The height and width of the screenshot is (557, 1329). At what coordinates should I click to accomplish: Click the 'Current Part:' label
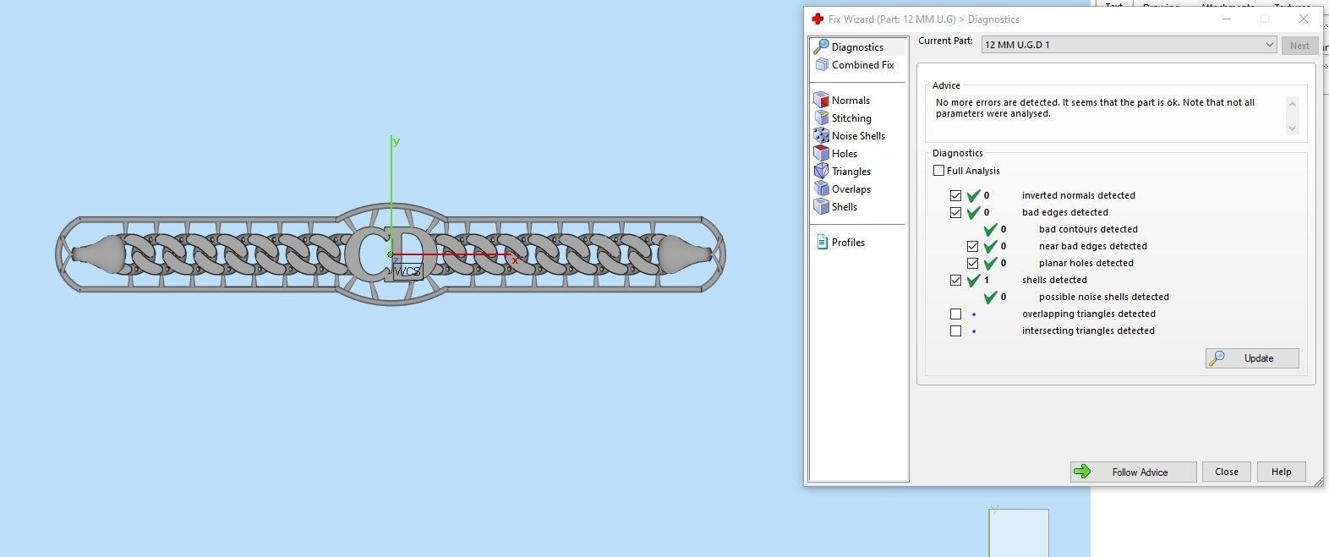[x=945, y=41]
